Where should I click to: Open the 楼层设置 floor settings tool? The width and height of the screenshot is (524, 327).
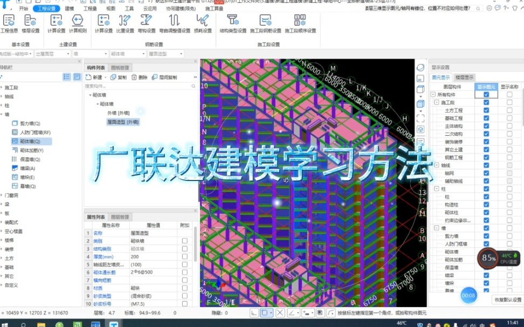(31, 22)
